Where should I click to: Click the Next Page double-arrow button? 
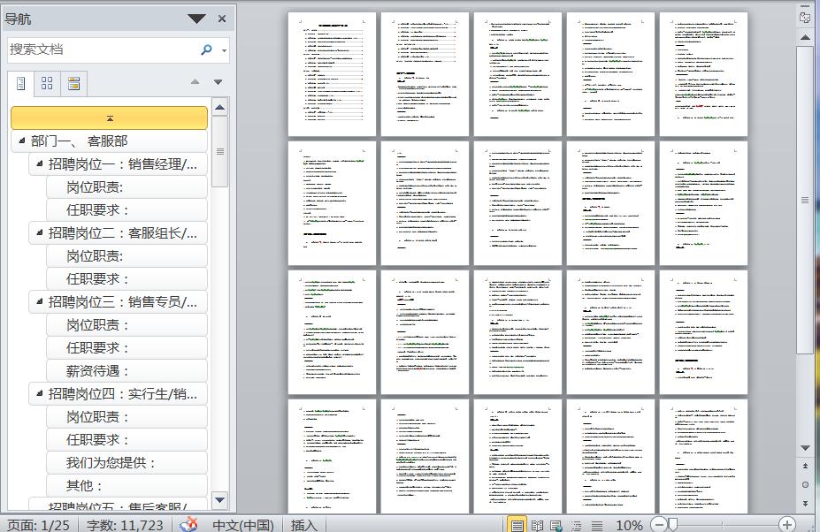805,503
